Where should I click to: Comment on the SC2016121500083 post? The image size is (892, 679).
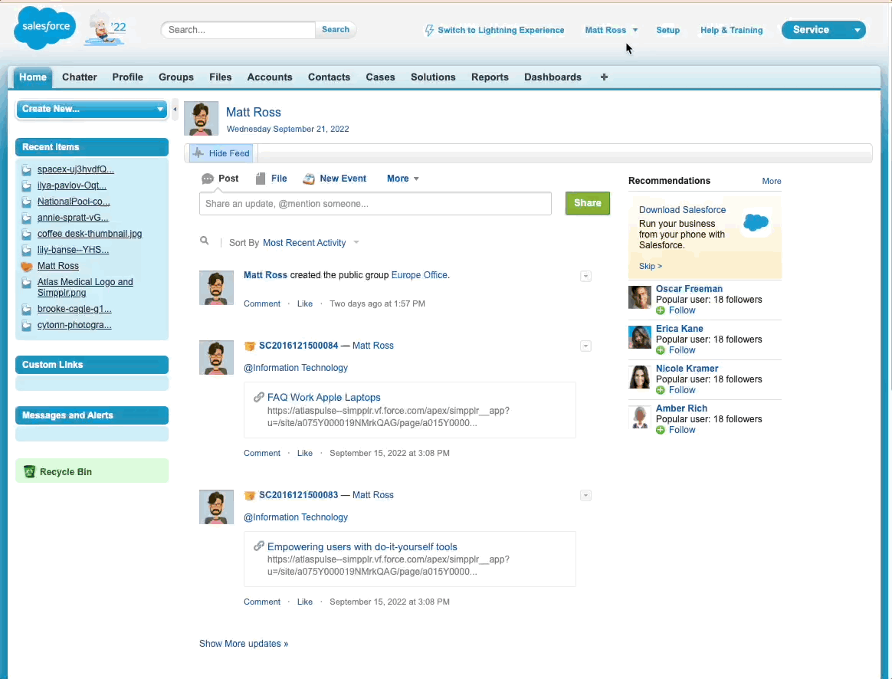pos(262,602)
